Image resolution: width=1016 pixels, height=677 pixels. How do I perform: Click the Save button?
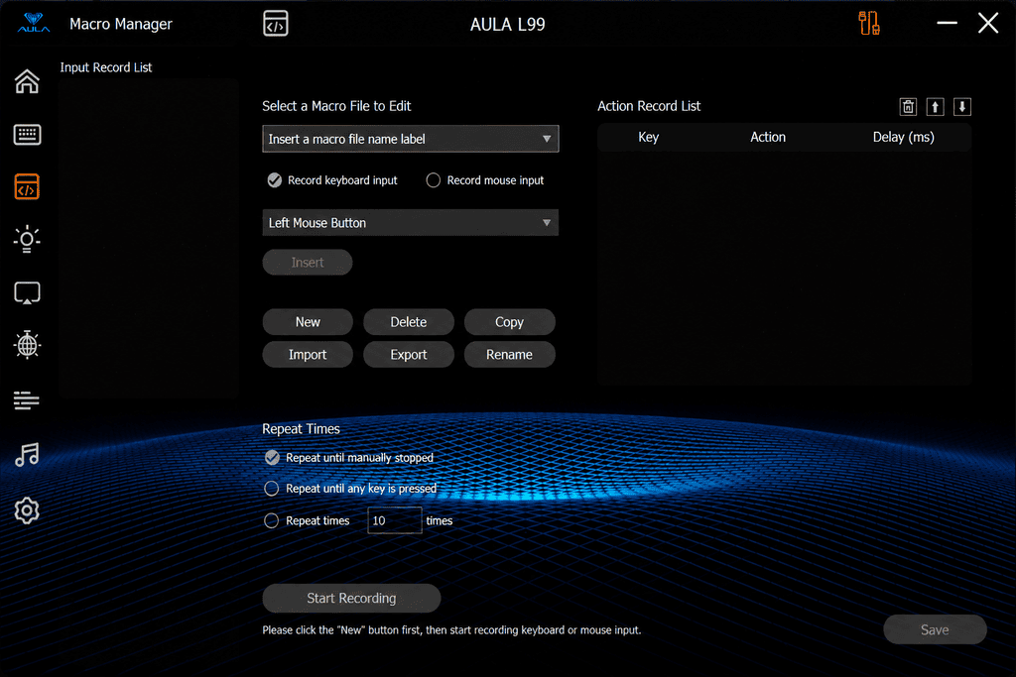tap(935, 629)
